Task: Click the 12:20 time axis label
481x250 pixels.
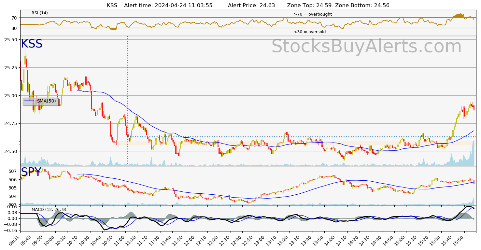Action: (213, 241)
